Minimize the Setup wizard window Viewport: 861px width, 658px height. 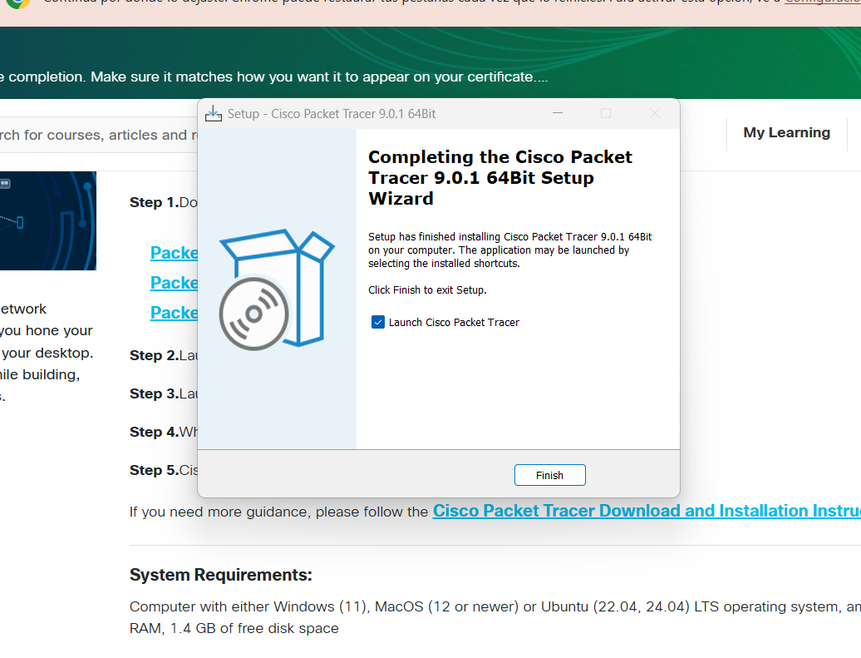(558, 113)
